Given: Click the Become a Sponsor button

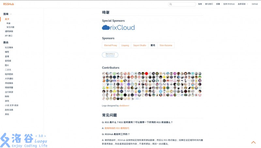Looking at the screenshot, I should [110, 55].
